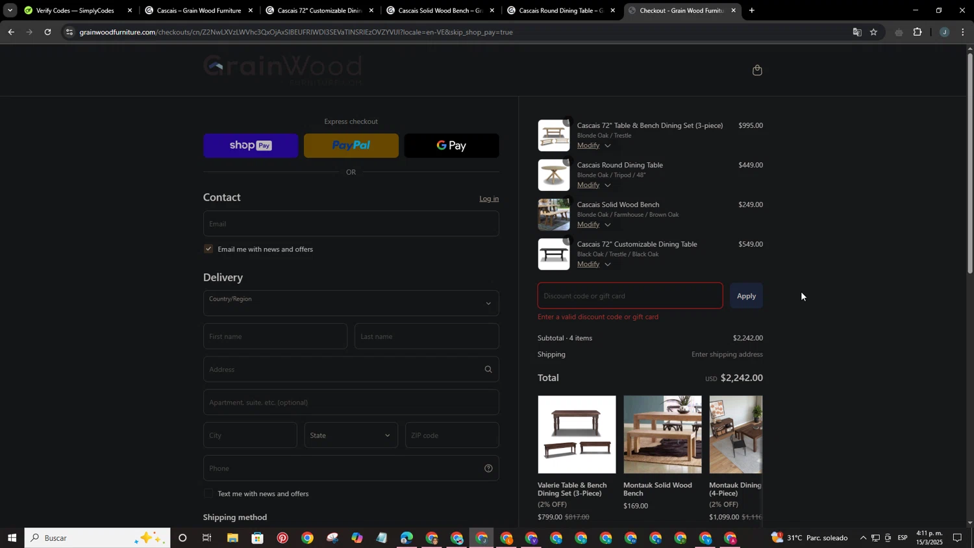Image resolution: width=974 pixels, height=548 pixels.
Task: Click Discount code or gift card field
Action: (x=630, y=296)
